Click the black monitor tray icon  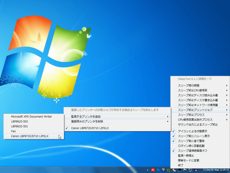click(179, 170)
